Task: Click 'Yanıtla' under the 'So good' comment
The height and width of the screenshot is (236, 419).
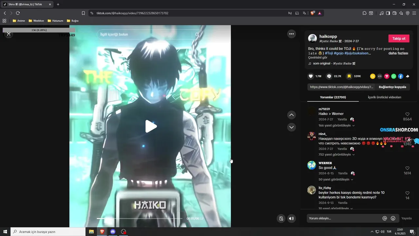Action: 343,173
